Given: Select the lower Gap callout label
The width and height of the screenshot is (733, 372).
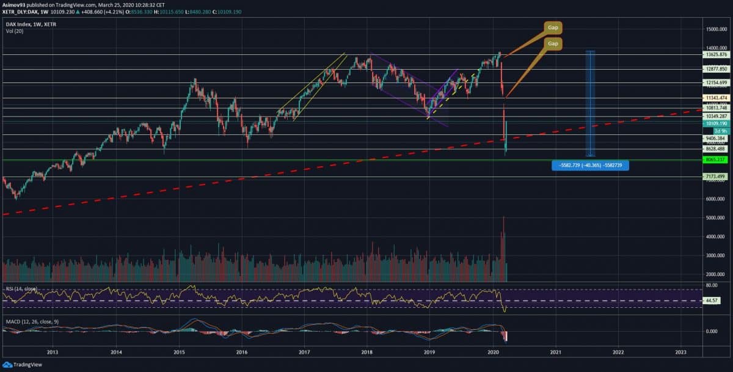Looking at the screenshot, I should (553, 44).
